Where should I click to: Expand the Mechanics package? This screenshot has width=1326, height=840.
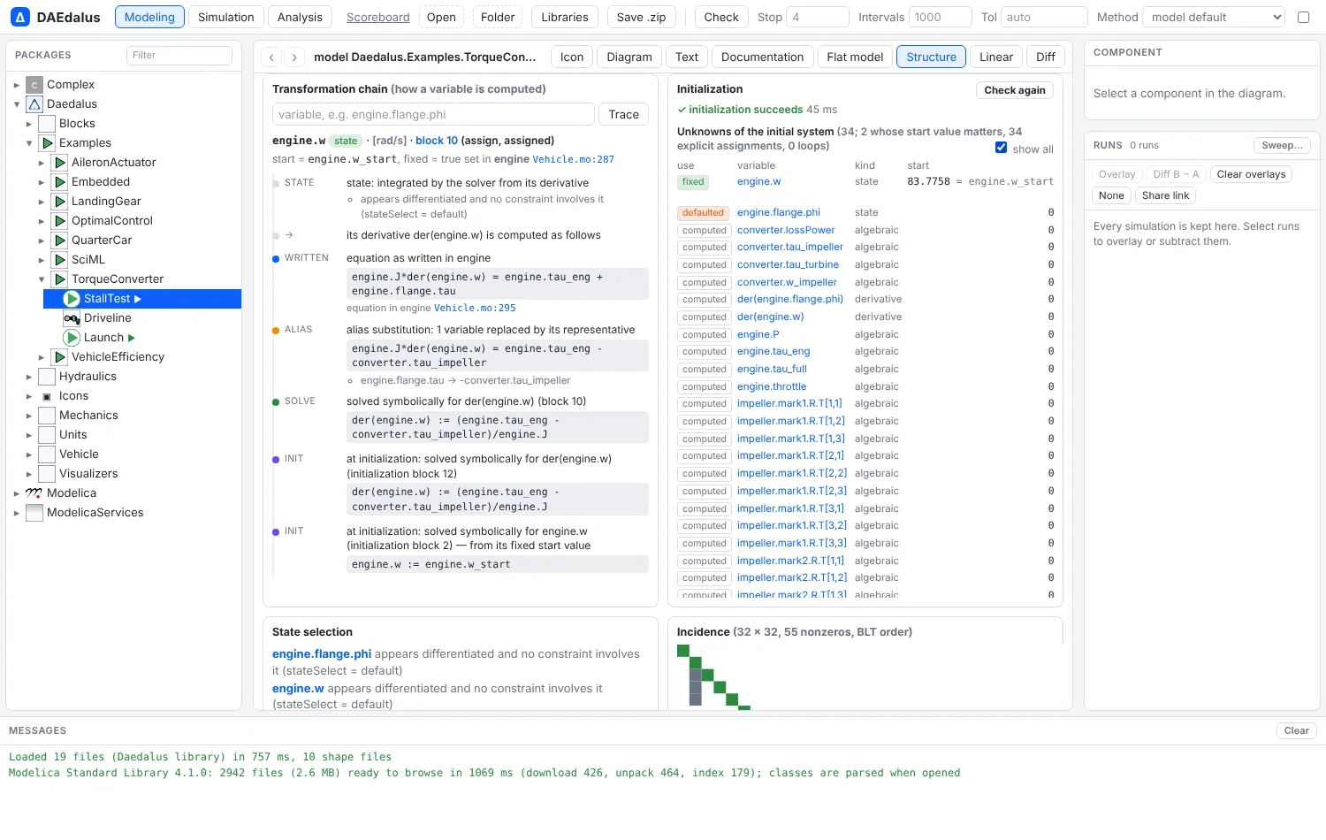(x=29, y=416)
